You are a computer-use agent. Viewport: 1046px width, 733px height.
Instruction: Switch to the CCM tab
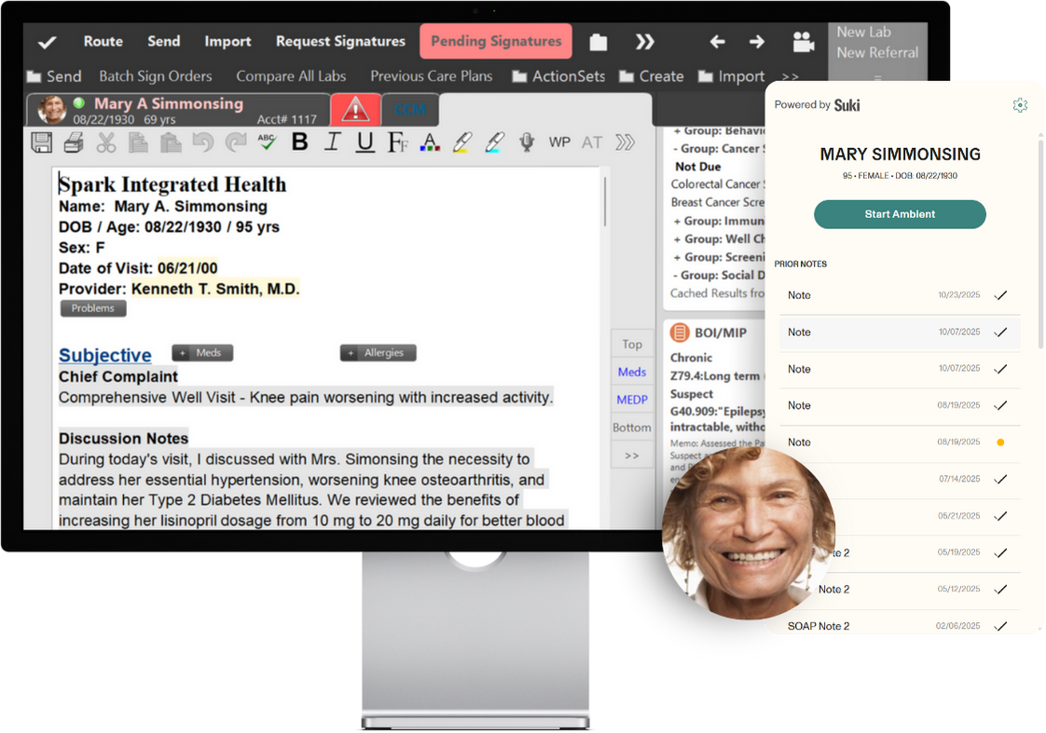pyautogui.click(x=409, y=110)
